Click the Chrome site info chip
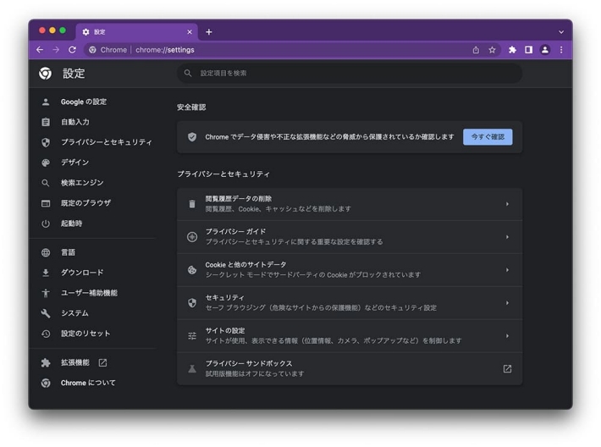The width and height of the screenshot is (601, 447). click(108, 50)
